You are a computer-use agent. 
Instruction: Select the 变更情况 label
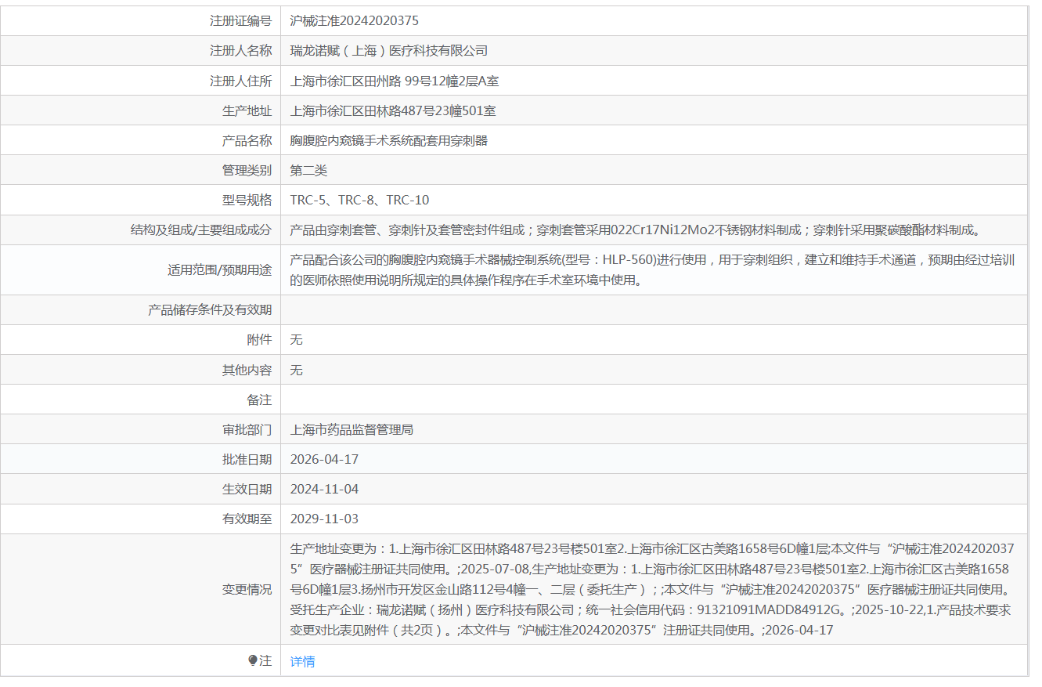[247, 589]
